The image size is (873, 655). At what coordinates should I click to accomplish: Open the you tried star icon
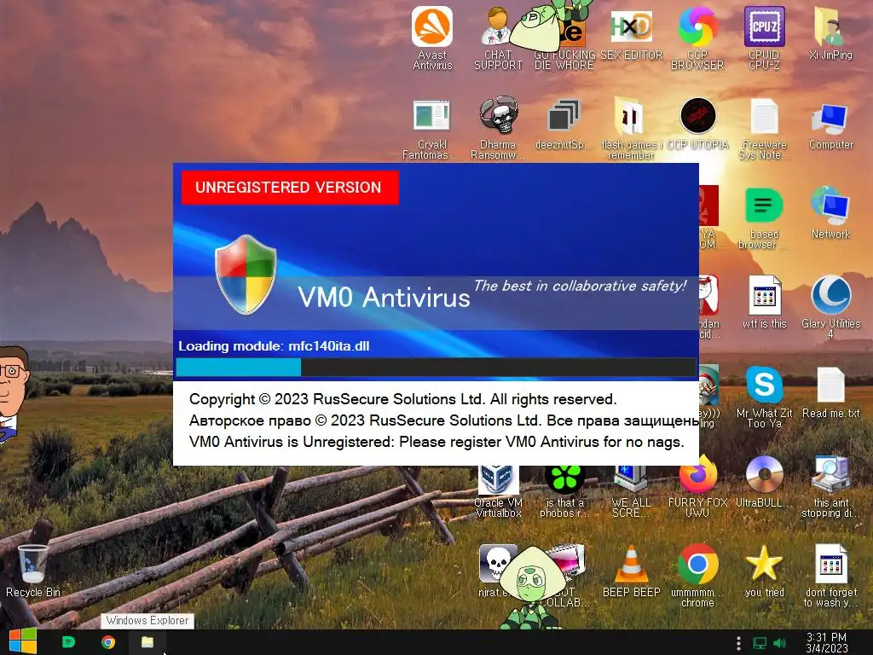[764, 571]
